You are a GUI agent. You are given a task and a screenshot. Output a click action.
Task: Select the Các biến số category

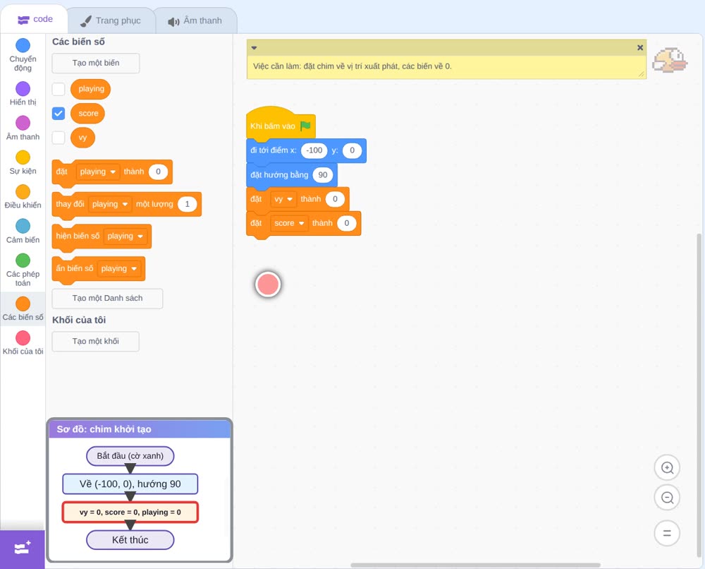point(23,309)
